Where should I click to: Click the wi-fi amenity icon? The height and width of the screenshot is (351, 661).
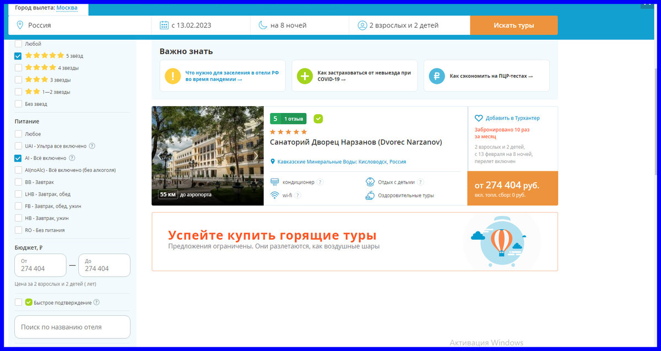[x=275, y=195]
